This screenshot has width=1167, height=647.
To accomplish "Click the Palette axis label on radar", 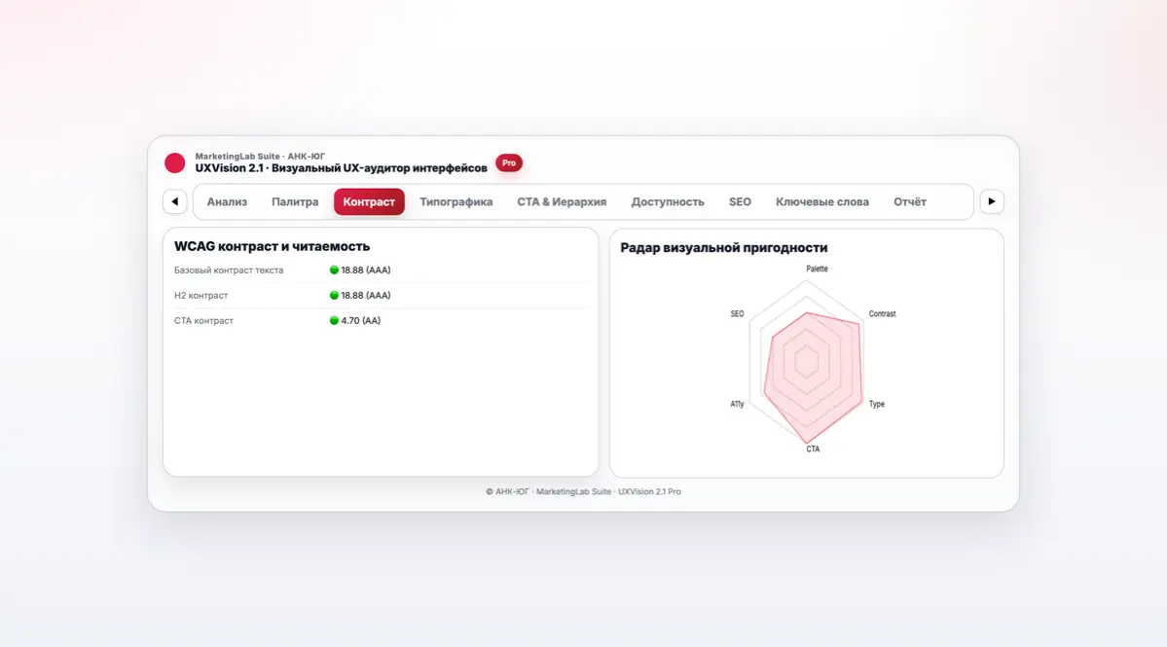I will point(817,269).
